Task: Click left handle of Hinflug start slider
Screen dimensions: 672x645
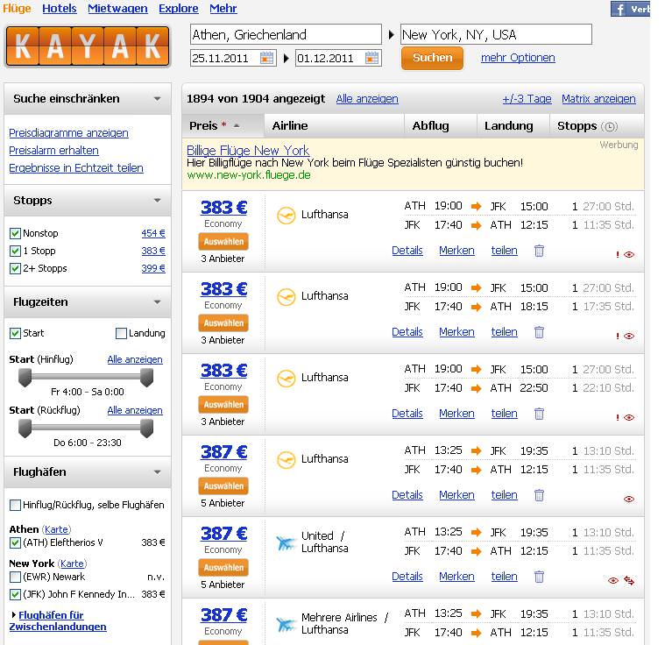Action: point(25,378)
